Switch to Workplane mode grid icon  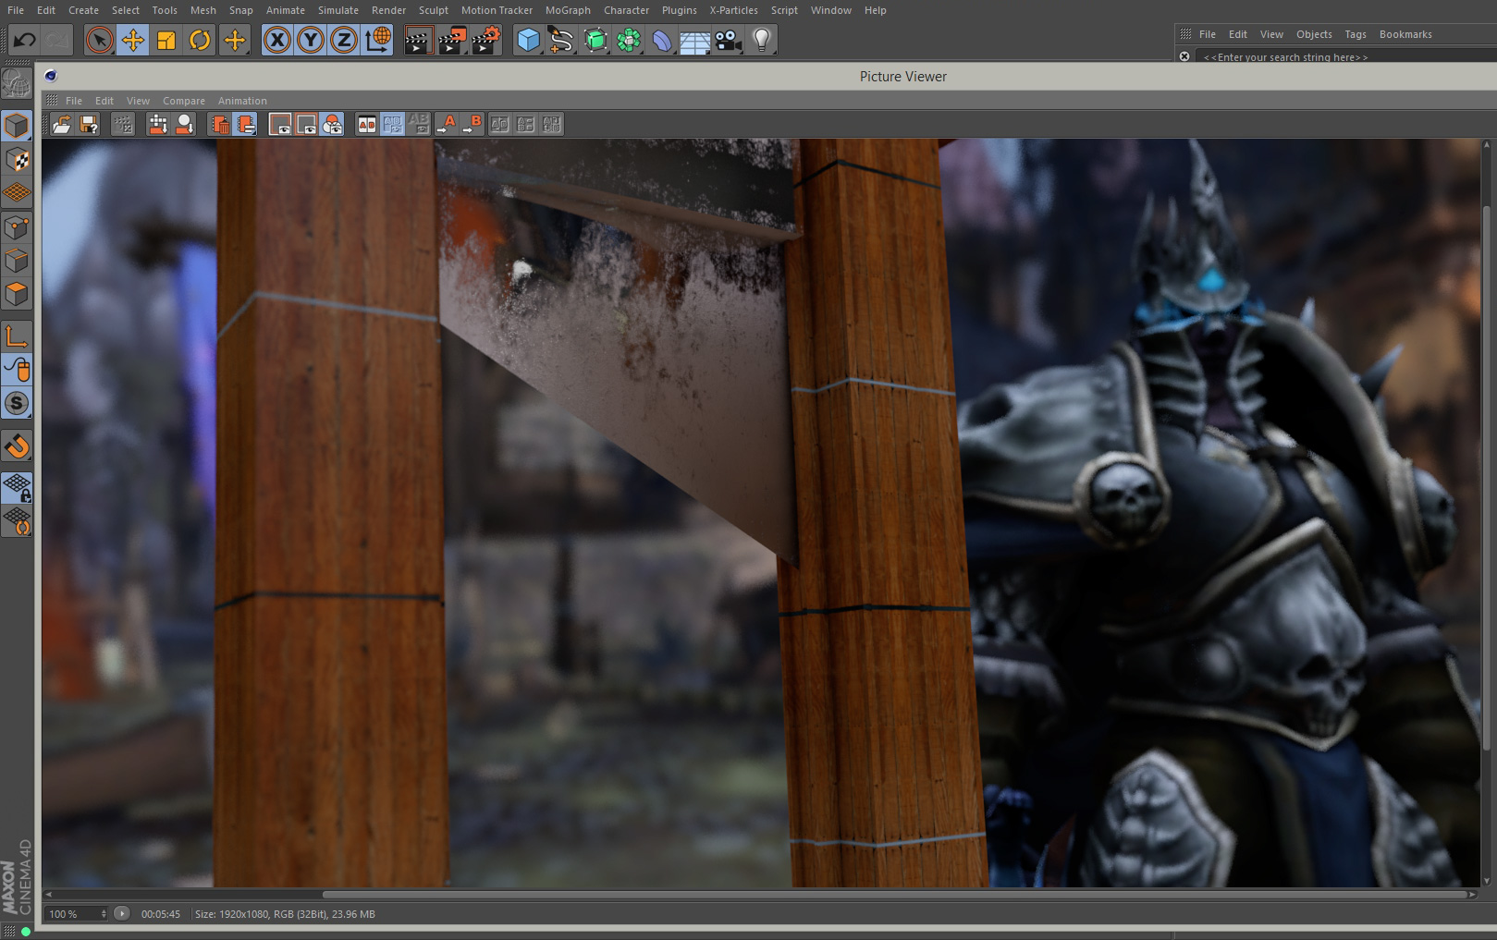[17, 193]
